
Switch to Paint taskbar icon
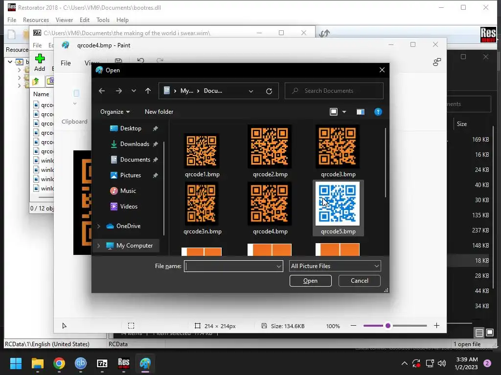pyautogui.click(x=145, y=363)
